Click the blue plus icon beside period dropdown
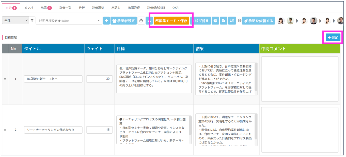Viewport: 346px width, 157px height. [106, 21]
